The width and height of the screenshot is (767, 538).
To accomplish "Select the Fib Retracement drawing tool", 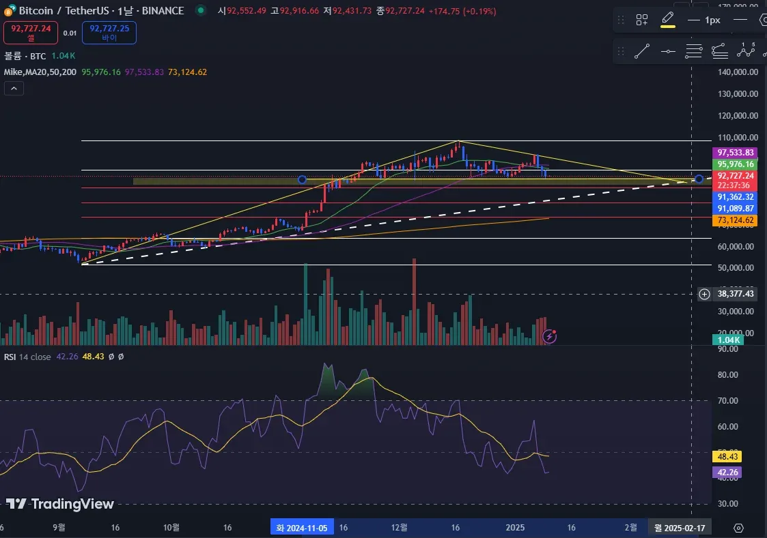I will tap(694, 50).
